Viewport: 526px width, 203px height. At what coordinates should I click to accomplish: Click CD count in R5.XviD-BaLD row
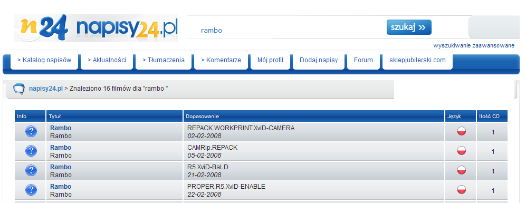493,171
